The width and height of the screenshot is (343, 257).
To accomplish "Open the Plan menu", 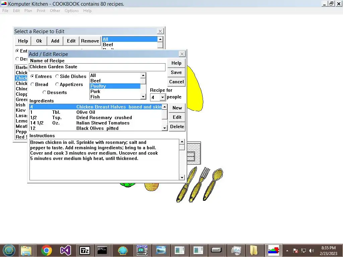I will (x=28, y=10).
